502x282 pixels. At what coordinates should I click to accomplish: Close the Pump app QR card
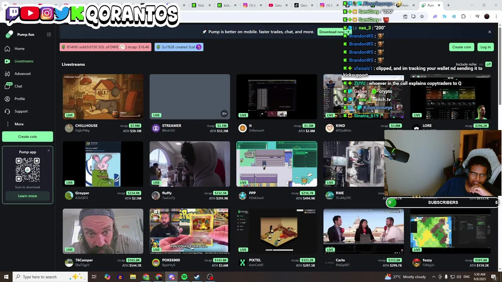(49, 150)
